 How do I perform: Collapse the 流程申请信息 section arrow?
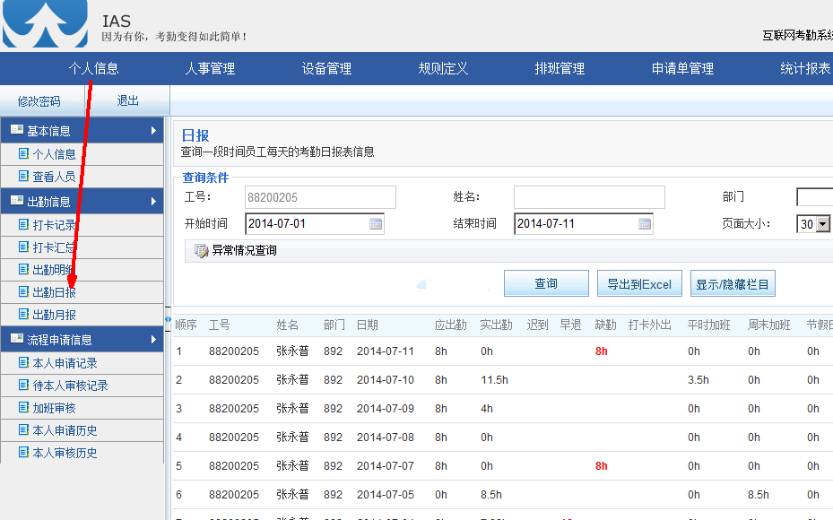tap(153, 339)
